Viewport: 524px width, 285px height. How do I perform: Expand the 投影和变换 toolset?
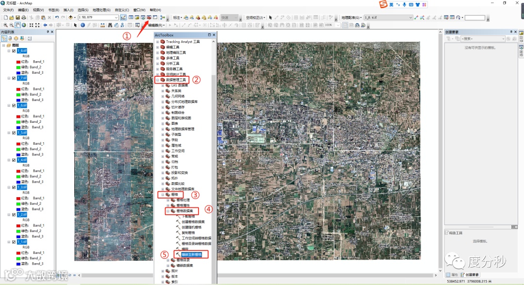click(163, 172)
